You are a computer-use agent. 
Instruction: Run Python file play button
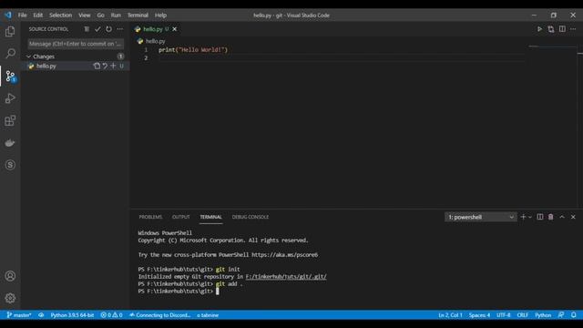pos(539,29)
